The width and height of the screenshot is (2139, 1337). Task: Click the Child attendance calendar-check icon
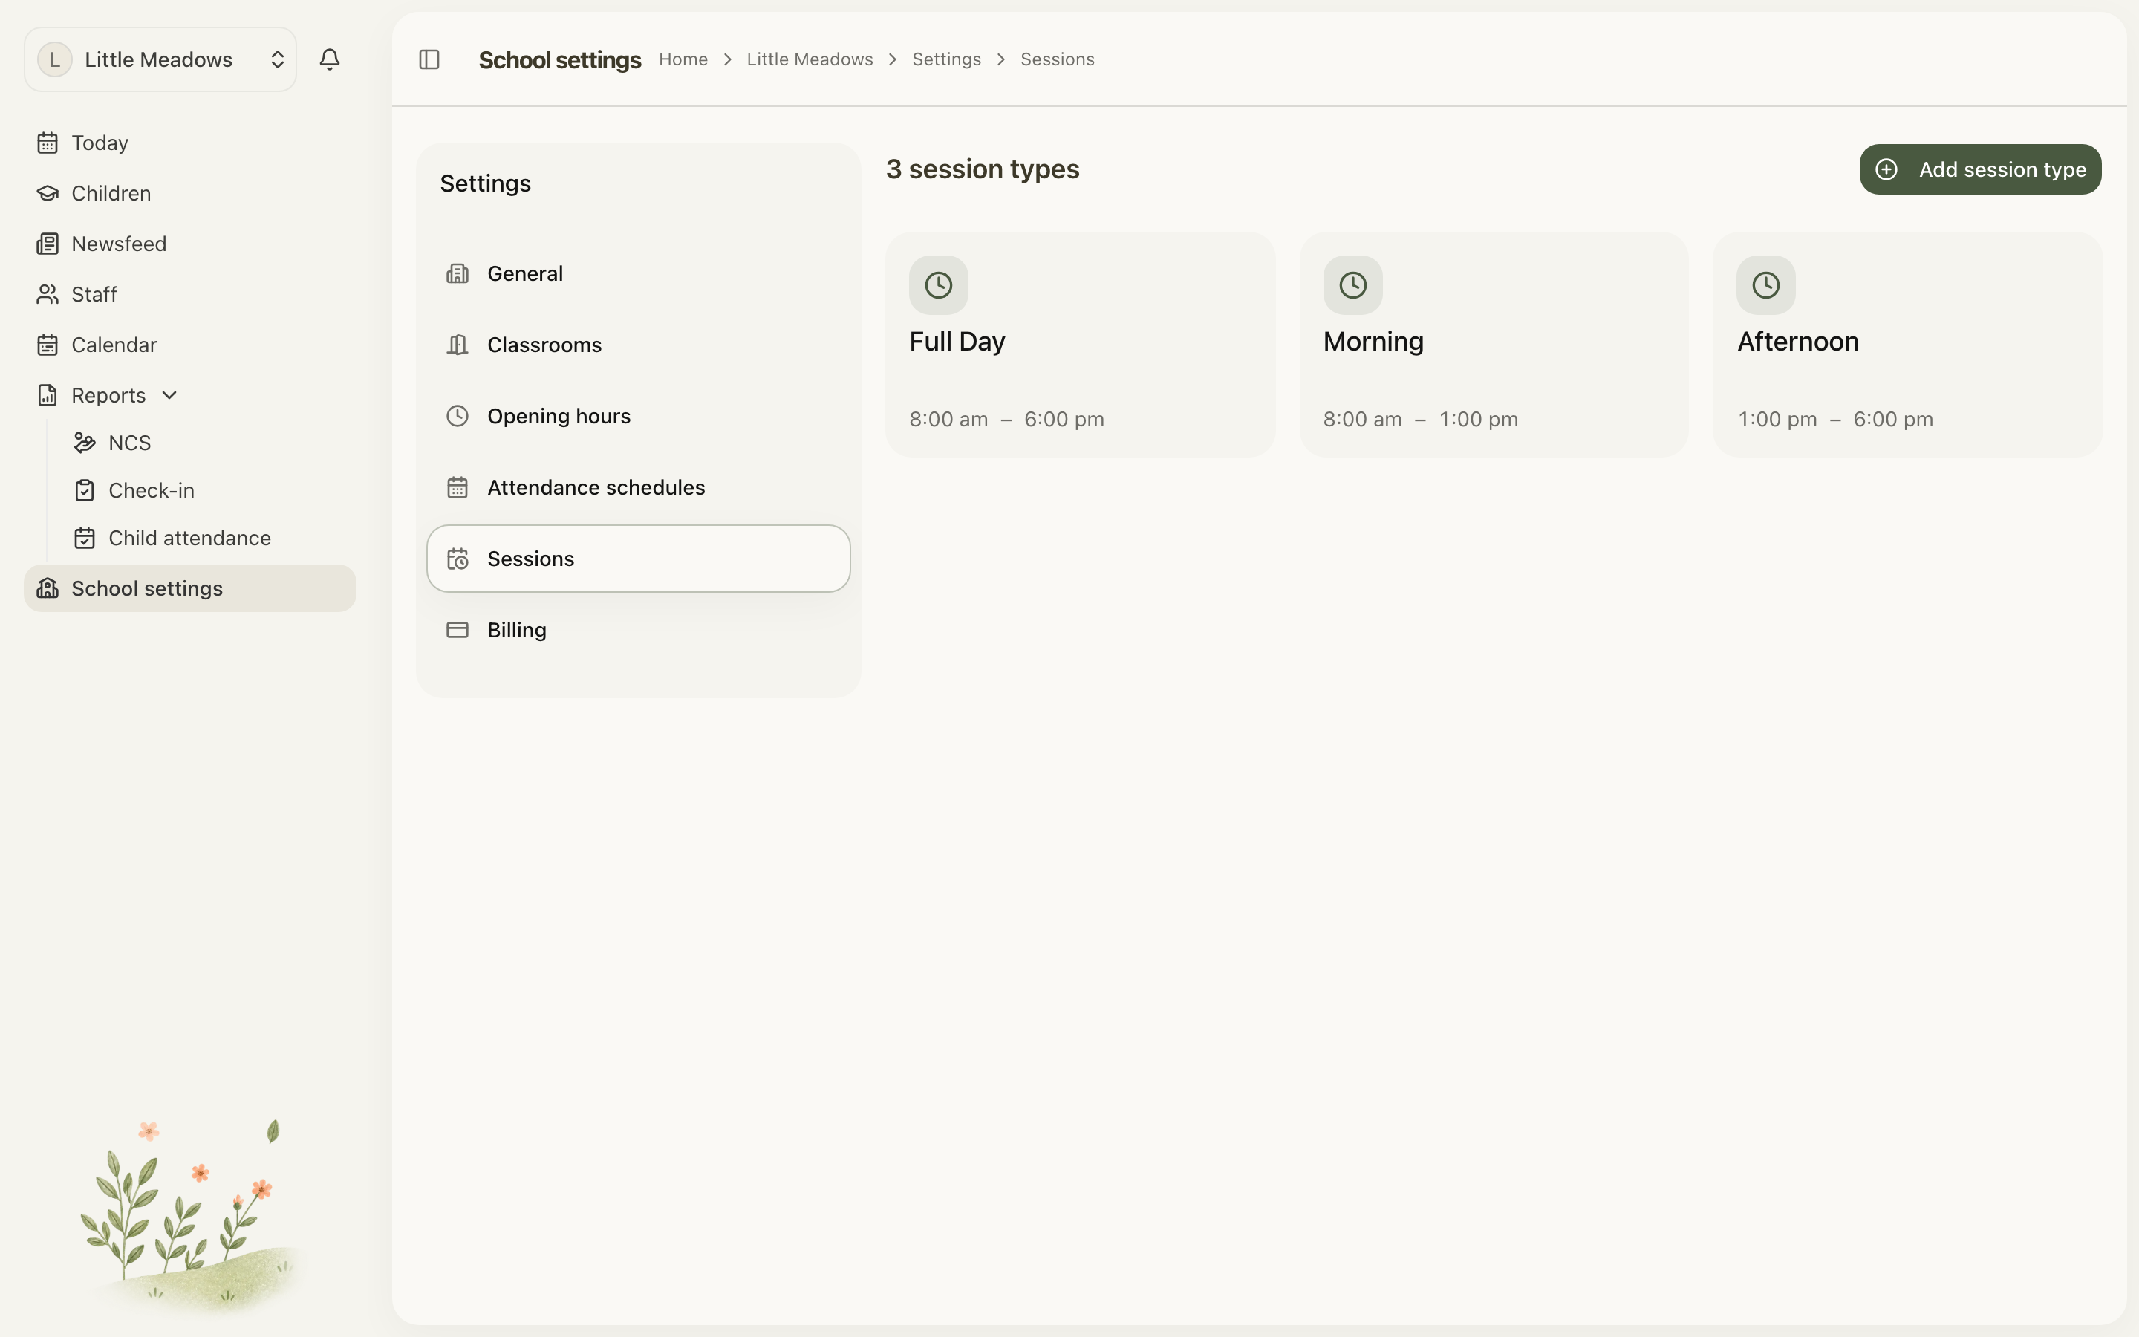coord(85,538)
